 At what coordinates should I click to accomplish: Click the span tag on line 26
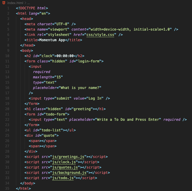coord(43,141)
